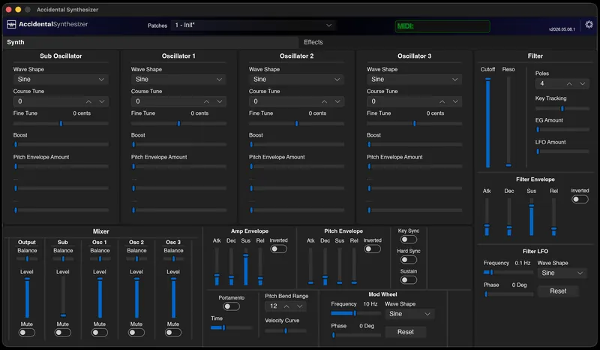600x350 pixels.
Task: Mute the Sub channel in Mixer
Action: coord(63,333)
